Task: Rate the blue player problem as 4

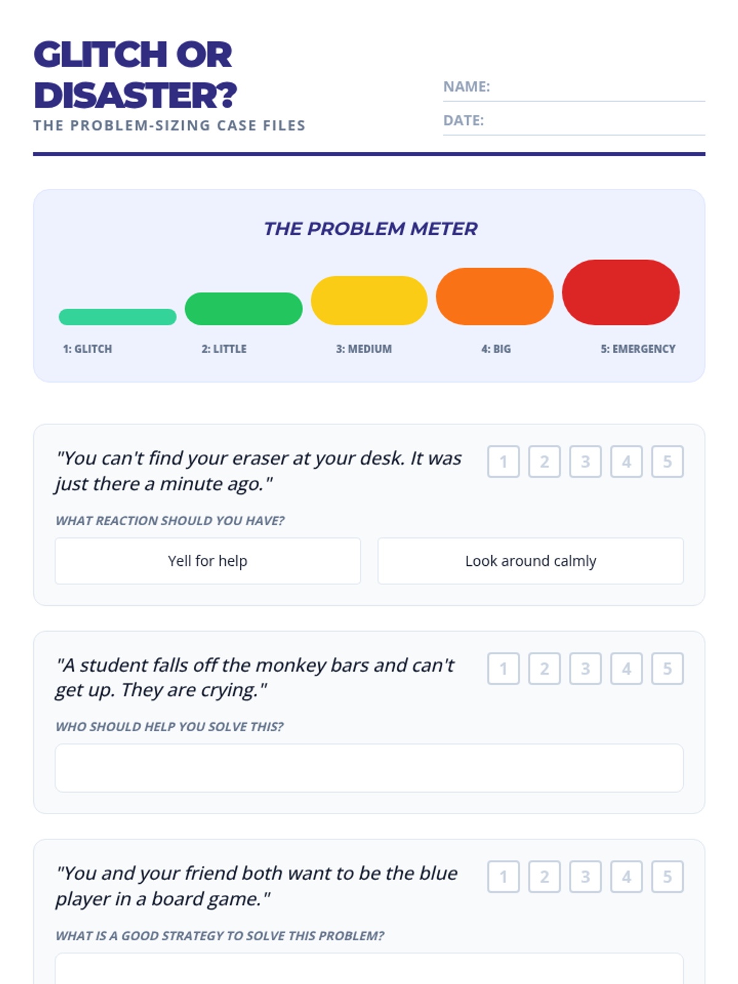Action: click(626, 876)
